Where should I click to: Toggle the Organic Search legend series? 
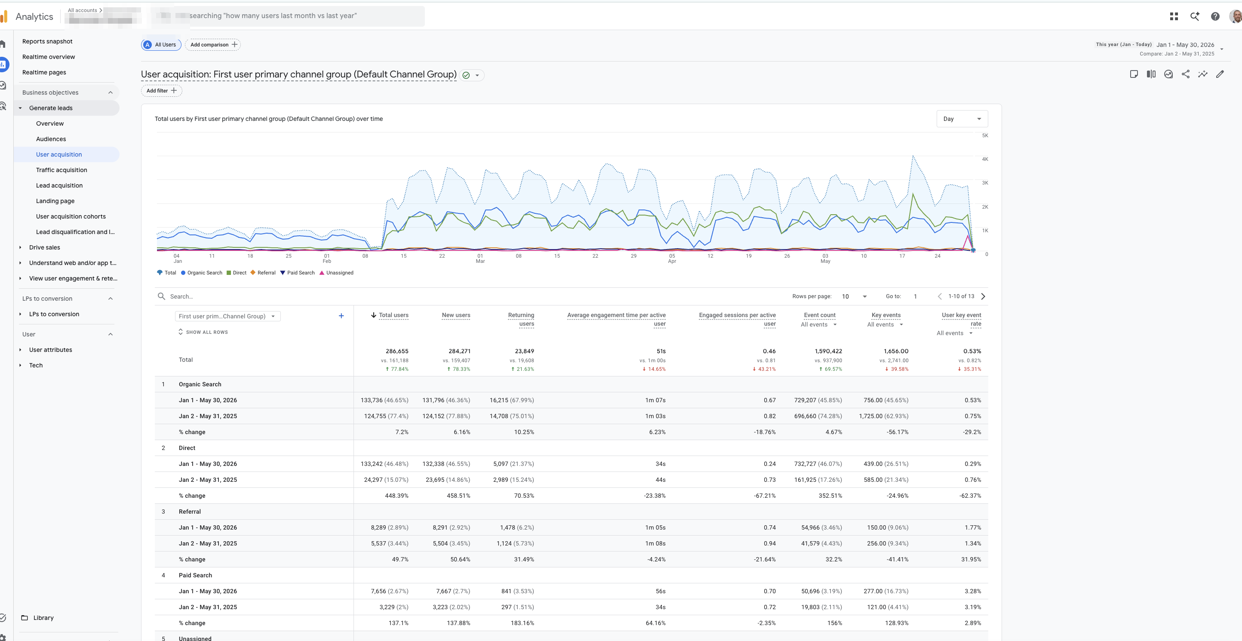[202, 273]
